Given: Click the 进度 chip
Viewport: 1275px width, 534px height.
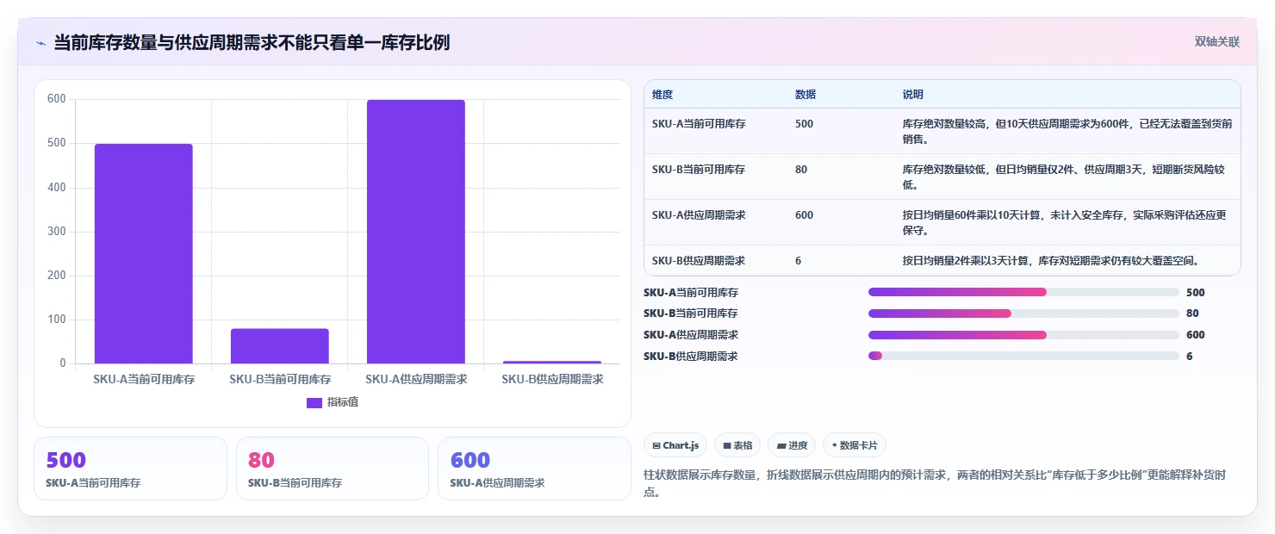Looking at the screenshot, I should point(792,445).
